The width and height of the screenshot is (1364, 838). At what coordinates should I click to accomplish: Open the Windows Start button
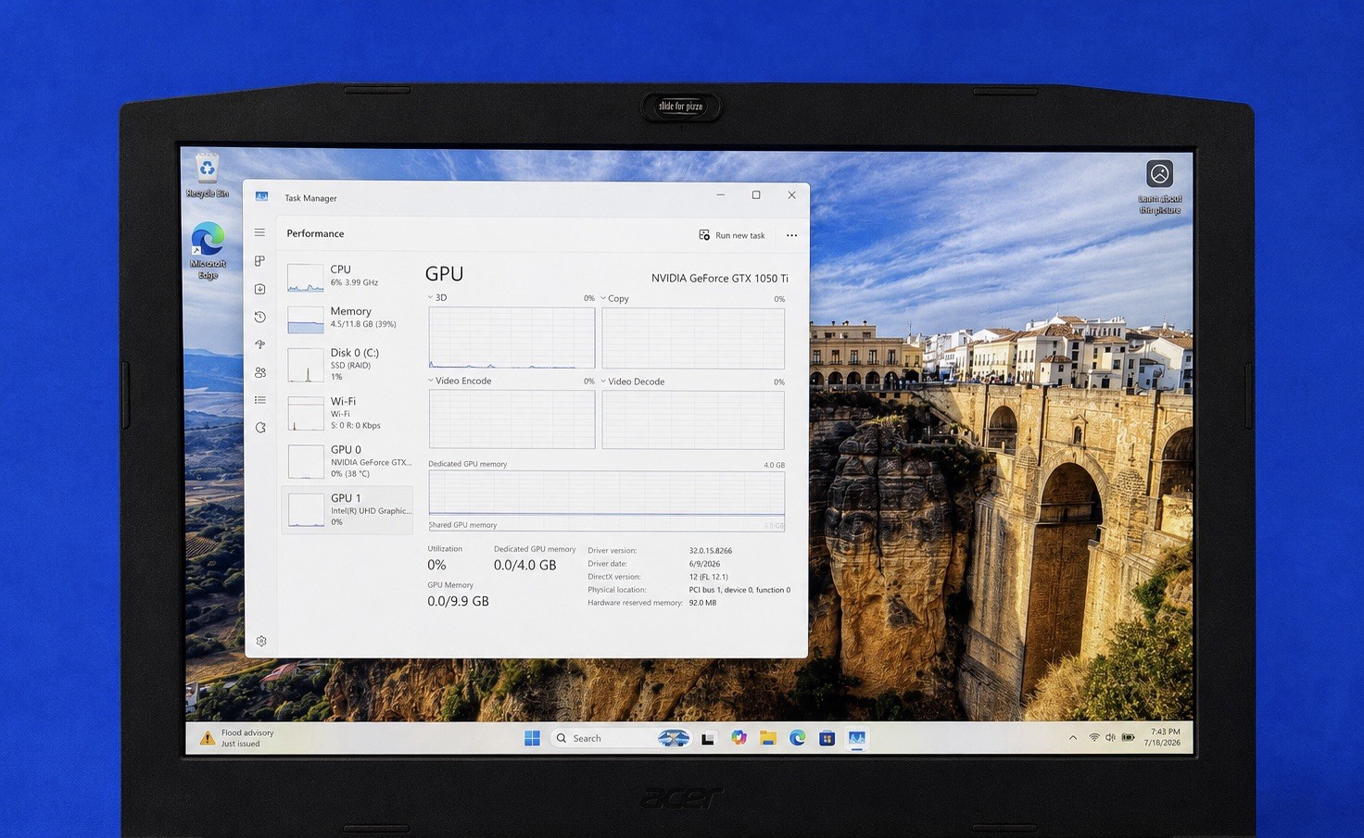click(x=532, y=738)
